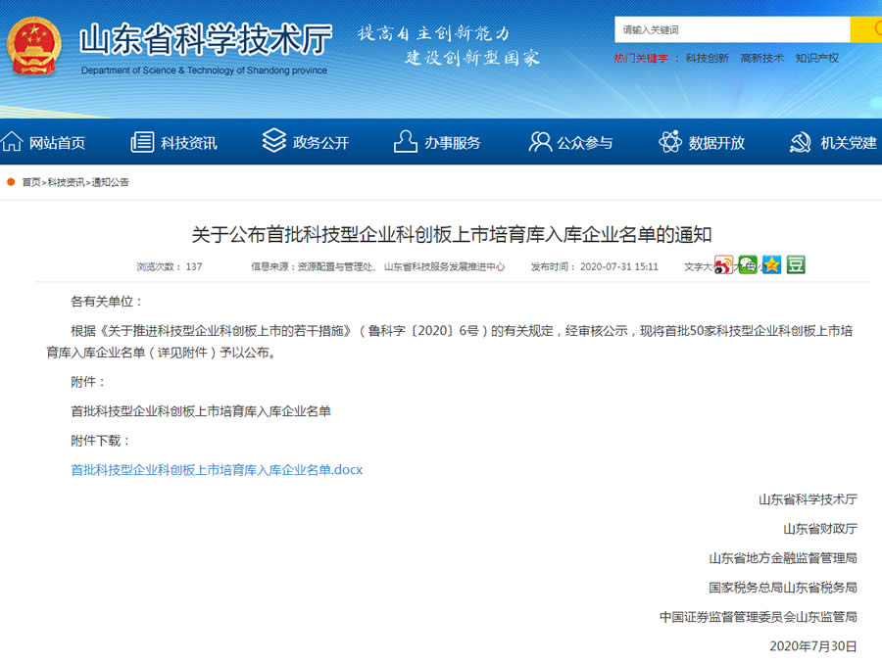Open the 机关党建 navigation item
Image resolution: width=882 pixels, height=663 pixels.
833,143
